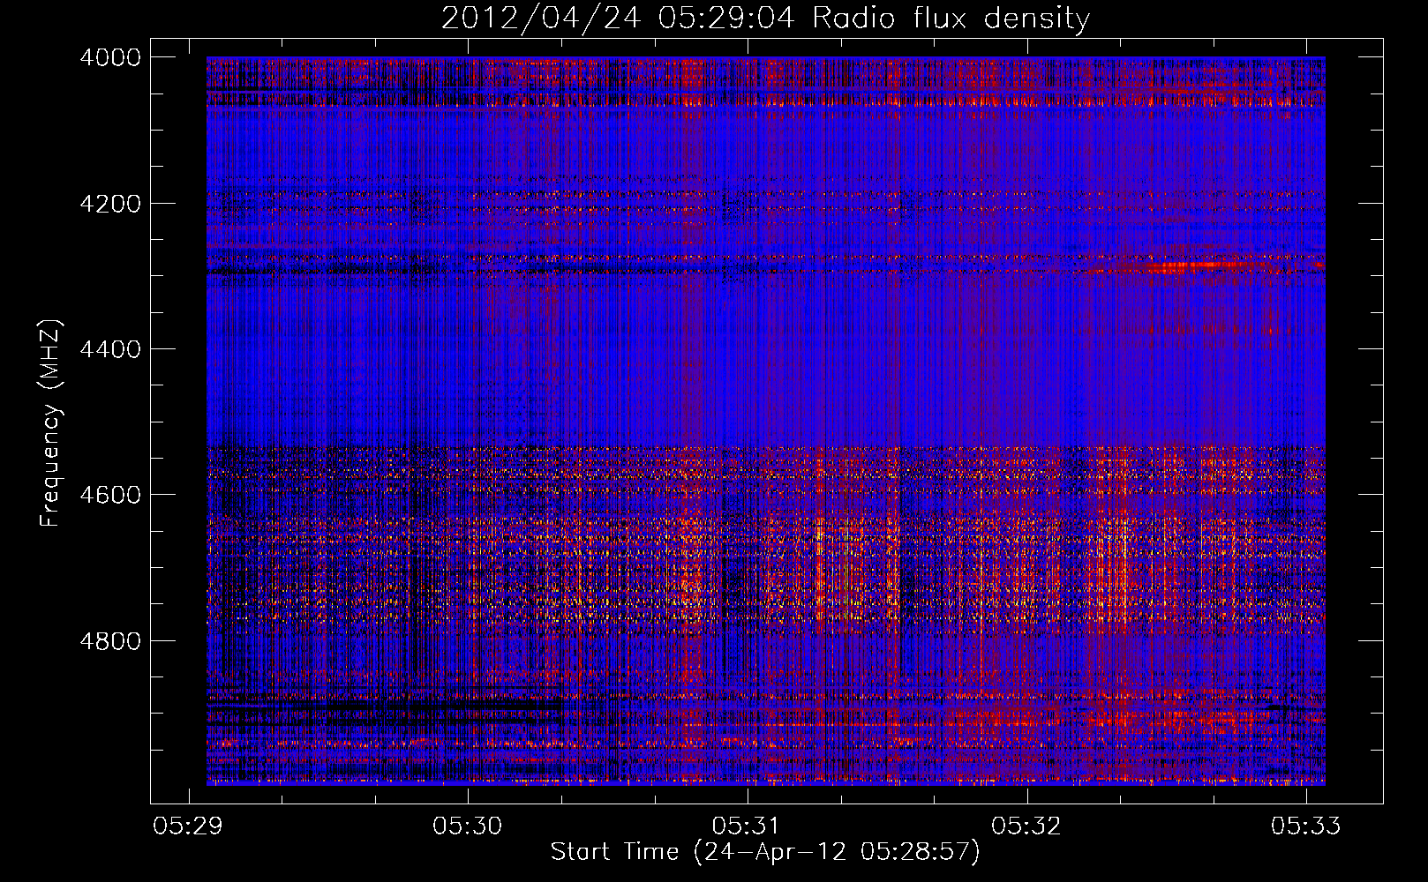Click the 05:30 time tick label
The image size is (1428, 882).
coord(468,826)
